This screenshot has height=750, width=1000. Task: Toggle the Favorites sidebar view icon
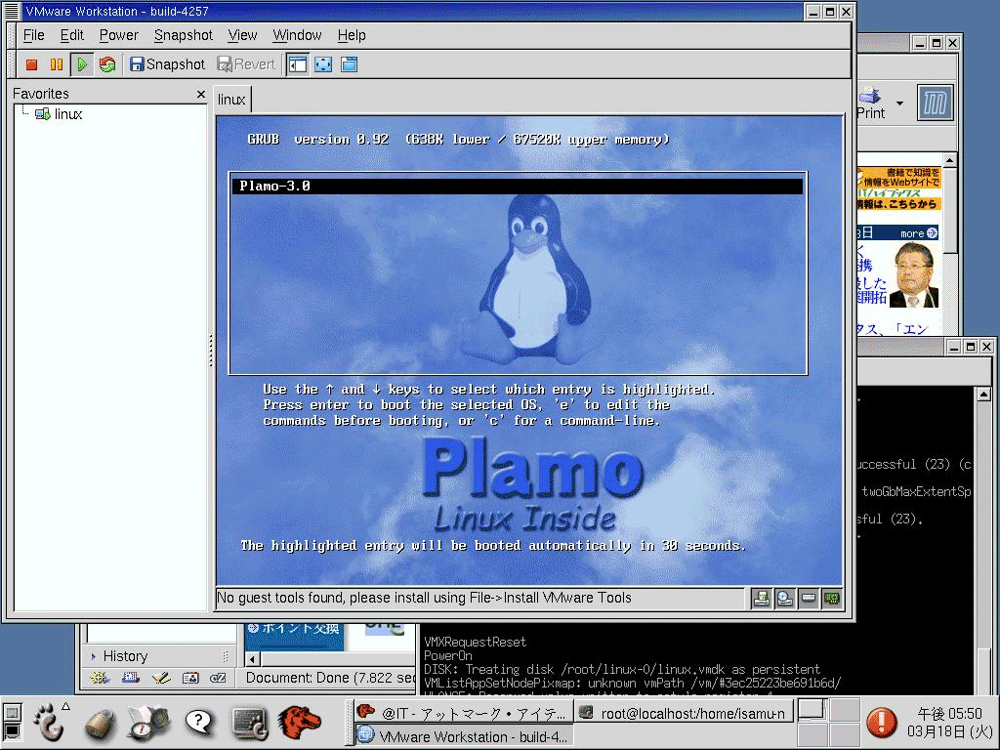298,64
